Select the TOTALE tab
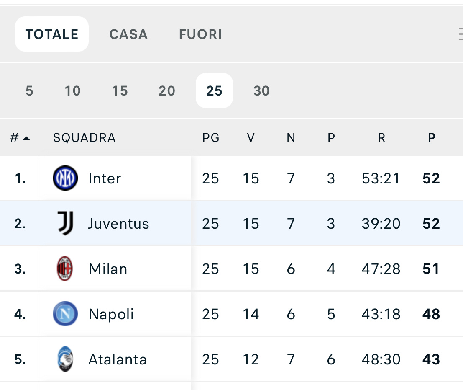This screenshot has height=390, width=463. pyautogui.click(x=52, y=34)
